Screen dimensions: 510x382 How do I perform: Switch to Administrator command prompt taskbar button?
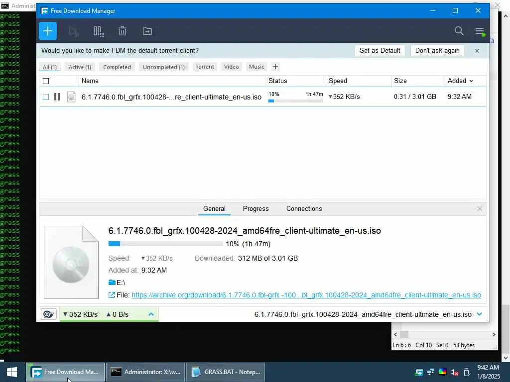pyautogui.click(x=145, y=372)
